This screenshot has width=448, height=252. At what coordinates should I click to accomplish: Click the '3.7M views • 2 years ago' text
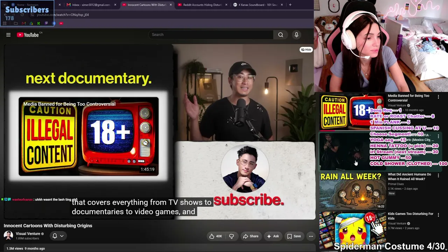[404, 228]
